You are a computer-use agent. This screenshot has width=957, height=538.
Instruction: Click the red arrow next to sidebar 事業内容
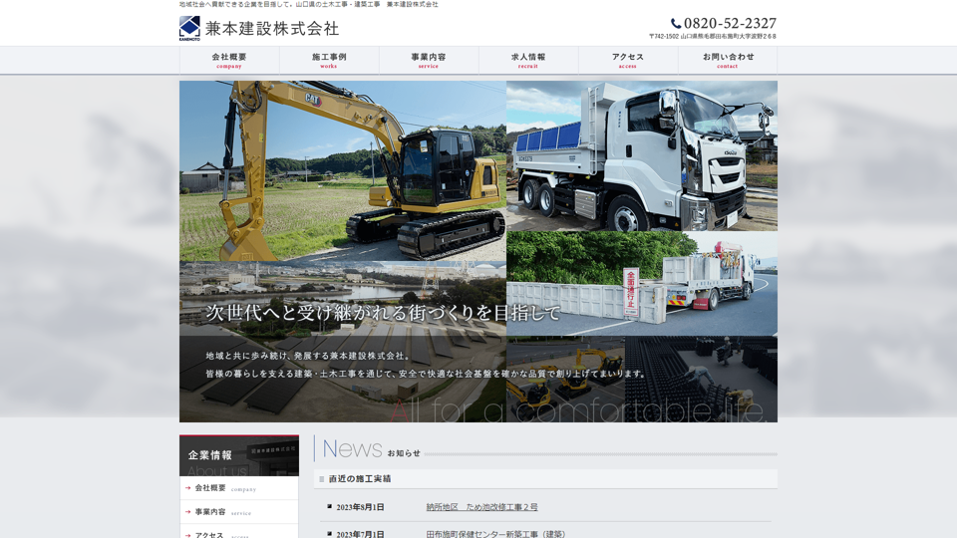pos(187,512)
